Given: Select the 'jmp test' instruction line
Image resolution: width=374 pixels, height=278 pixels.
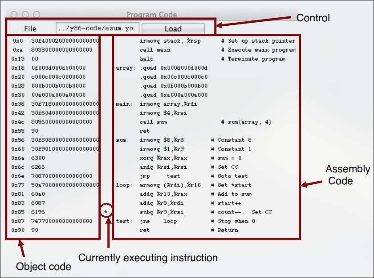Looking at the screenshot, I should point(160,176).
